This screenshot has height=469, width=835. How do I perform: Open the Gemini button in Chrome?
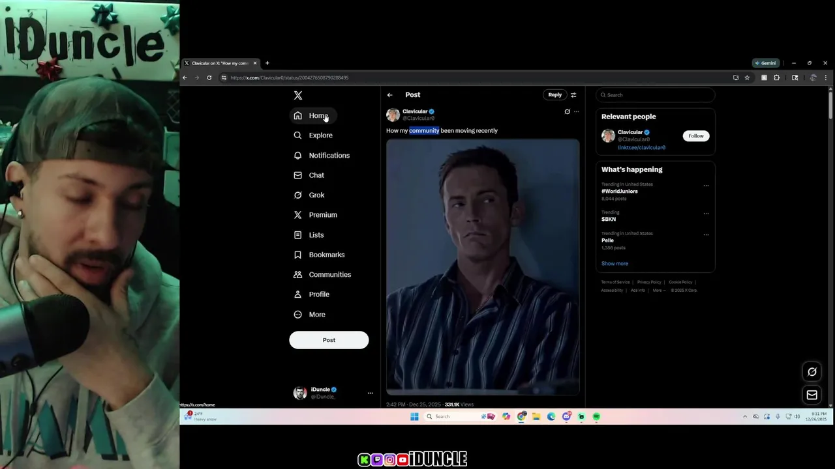[x=766, y=63]
